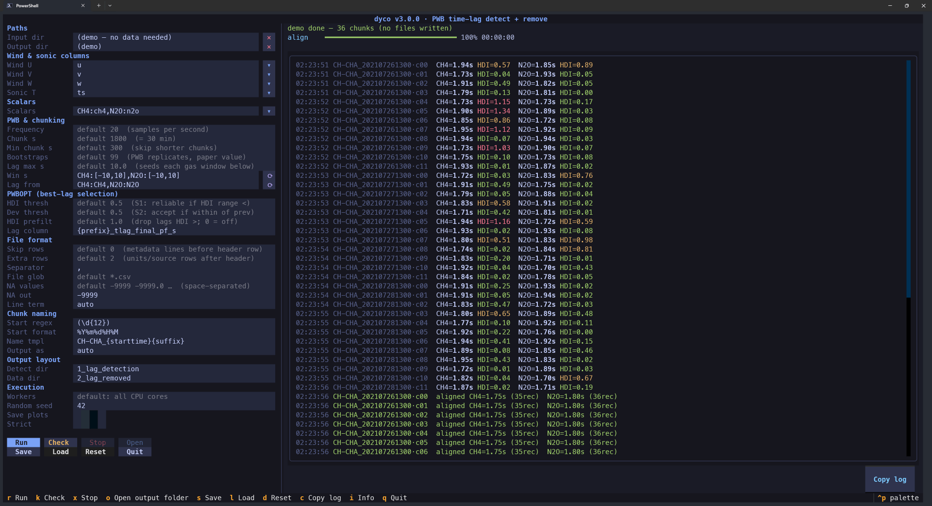Click the Check button

(60, 443)
